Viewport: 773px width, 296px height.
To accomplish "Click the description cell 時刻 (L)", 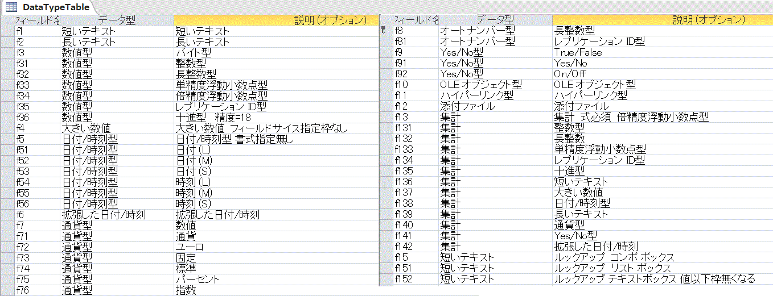I will click(x=276, y=182).
